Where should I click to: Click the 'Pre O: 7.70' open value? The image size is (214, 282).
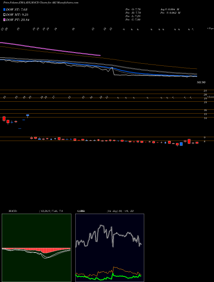pyautogui.click(x=133, y=9)
